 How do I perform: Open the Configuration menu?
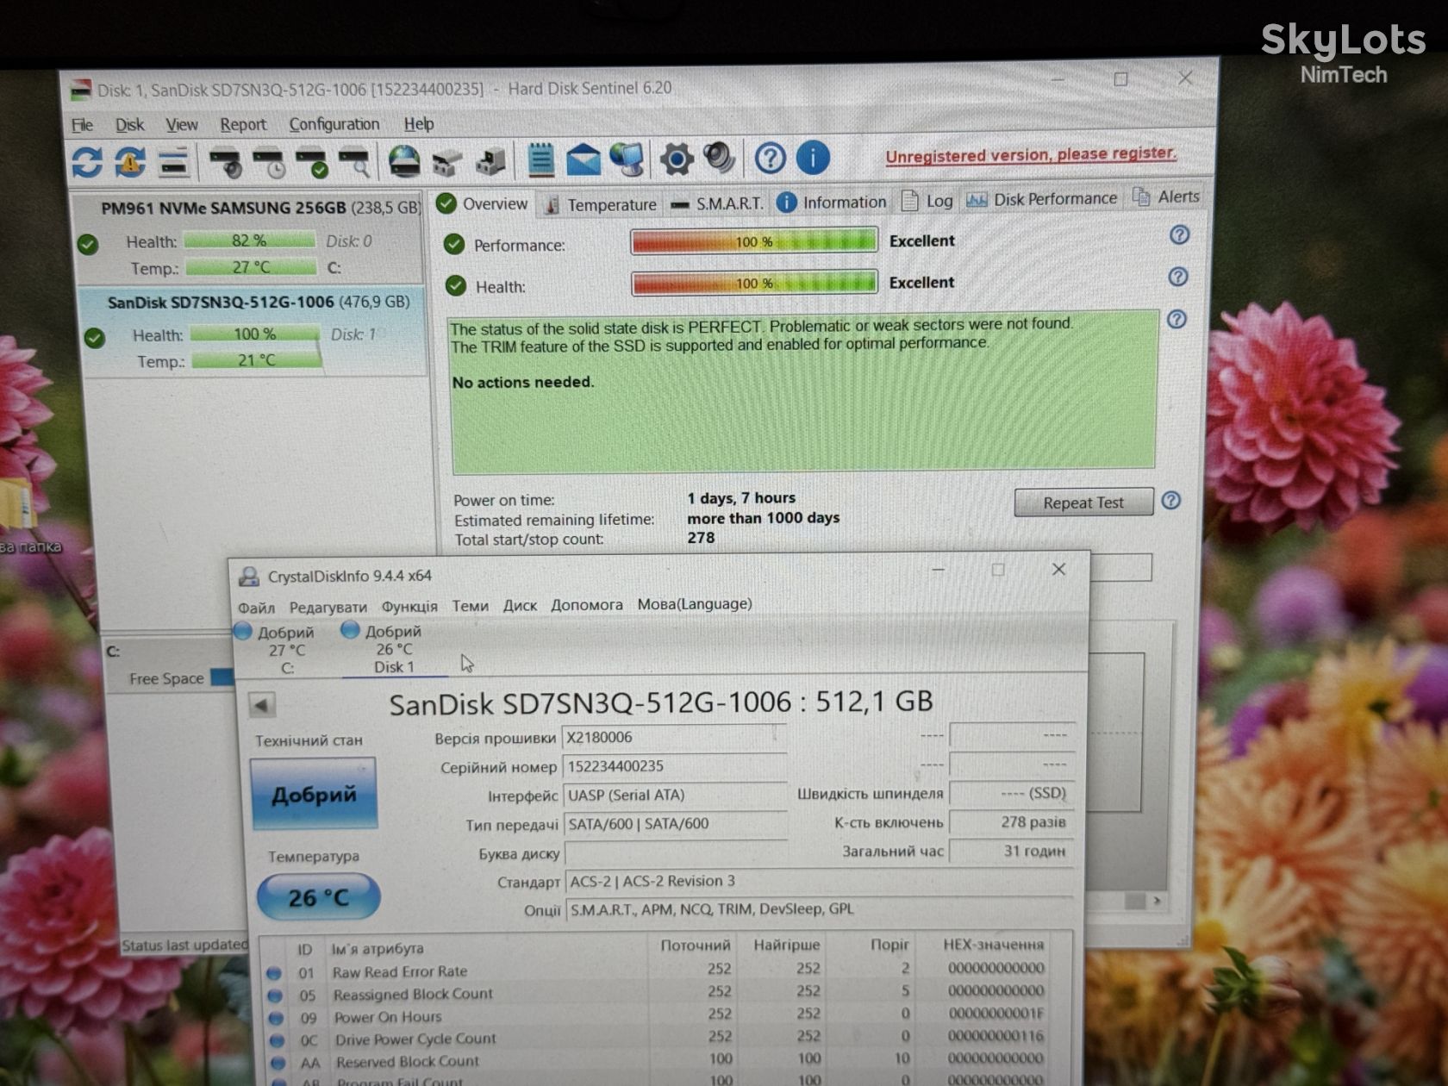tap(334, 124)
